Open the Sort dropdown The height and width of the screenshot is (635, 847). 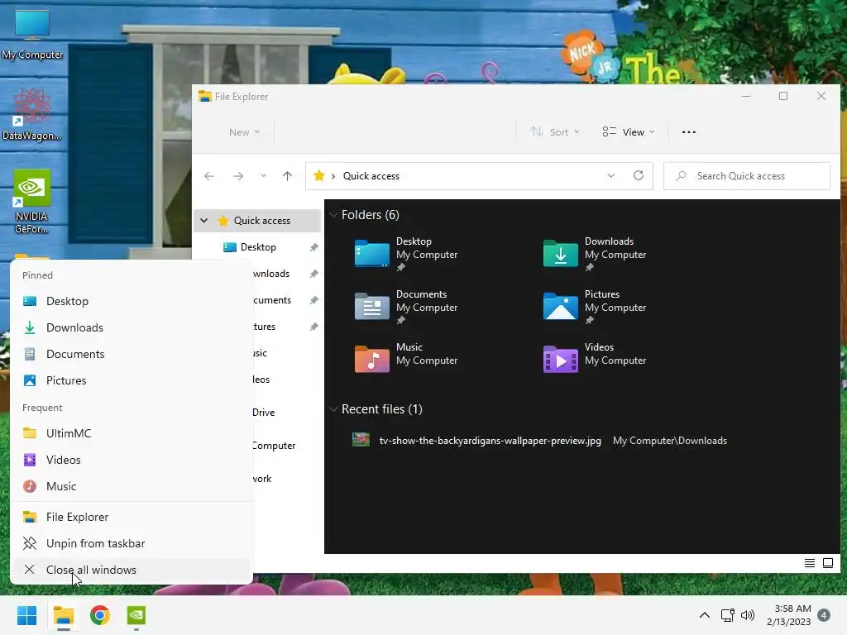(555, 132)
